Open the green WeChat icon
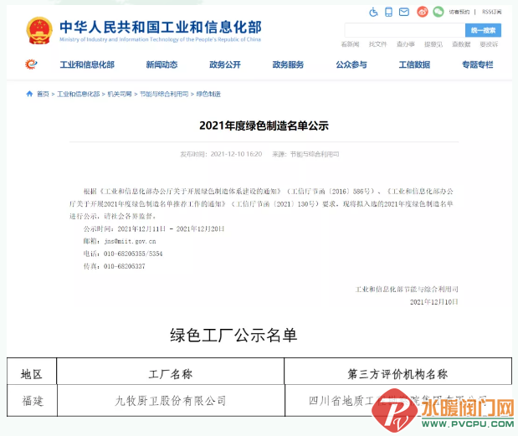This screenshot has width=518, height=436. click(x=439, y=12)
